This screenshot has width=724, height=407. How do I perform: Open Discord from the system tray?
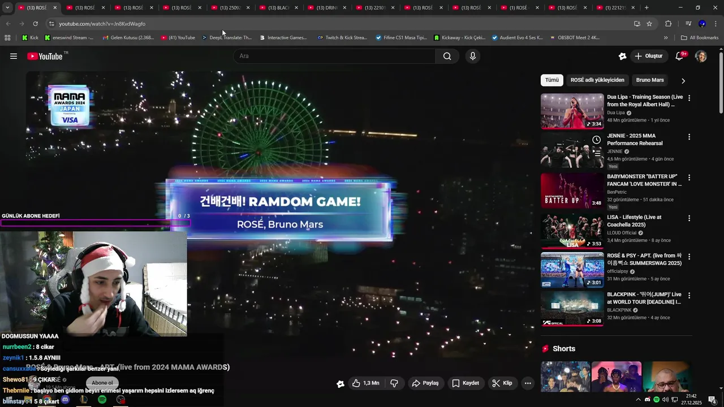click(x=648, y=400)
